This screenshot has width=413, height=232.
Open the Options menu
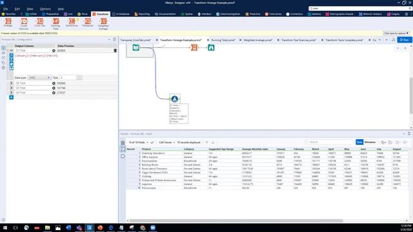click(x=45, y=8)
